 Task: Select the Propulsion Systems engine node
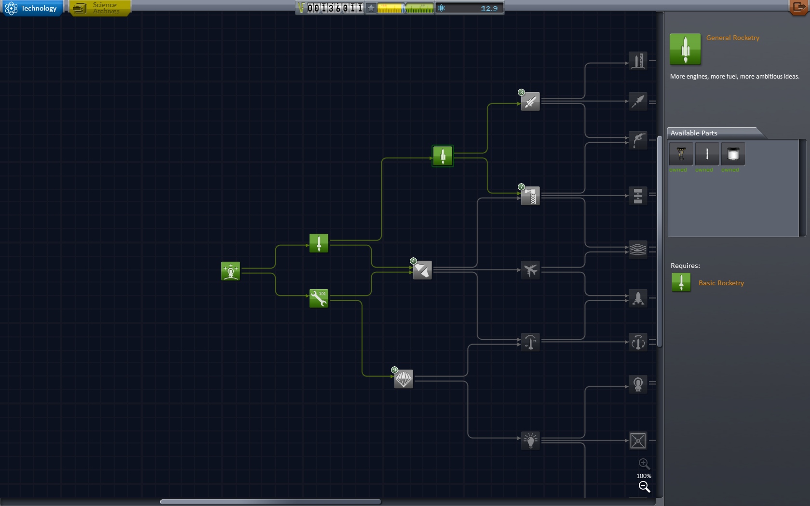(638, 102)
